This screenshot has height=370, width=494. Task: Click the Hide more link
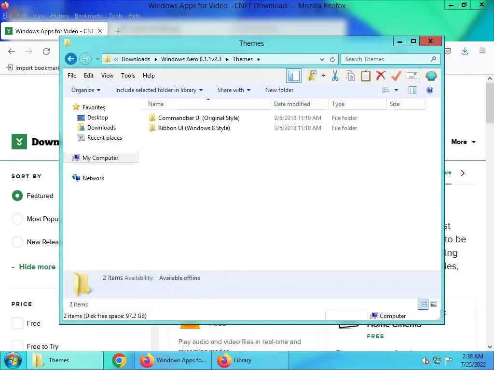point(37,267)
